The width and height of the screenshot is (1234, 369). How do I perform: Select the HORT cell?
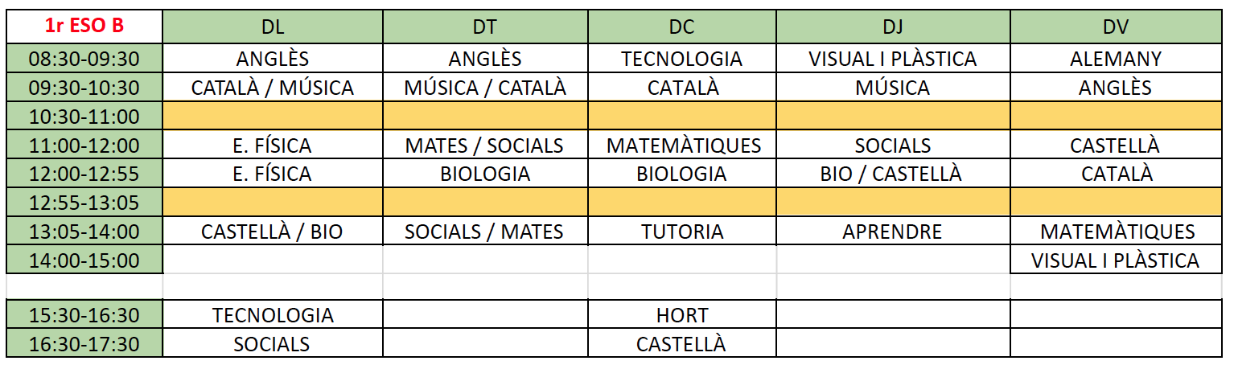tap(681, 316)
